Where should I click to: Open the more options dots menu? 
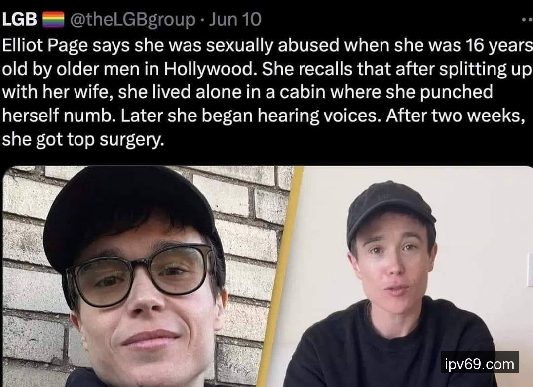(x=527, y=20)
